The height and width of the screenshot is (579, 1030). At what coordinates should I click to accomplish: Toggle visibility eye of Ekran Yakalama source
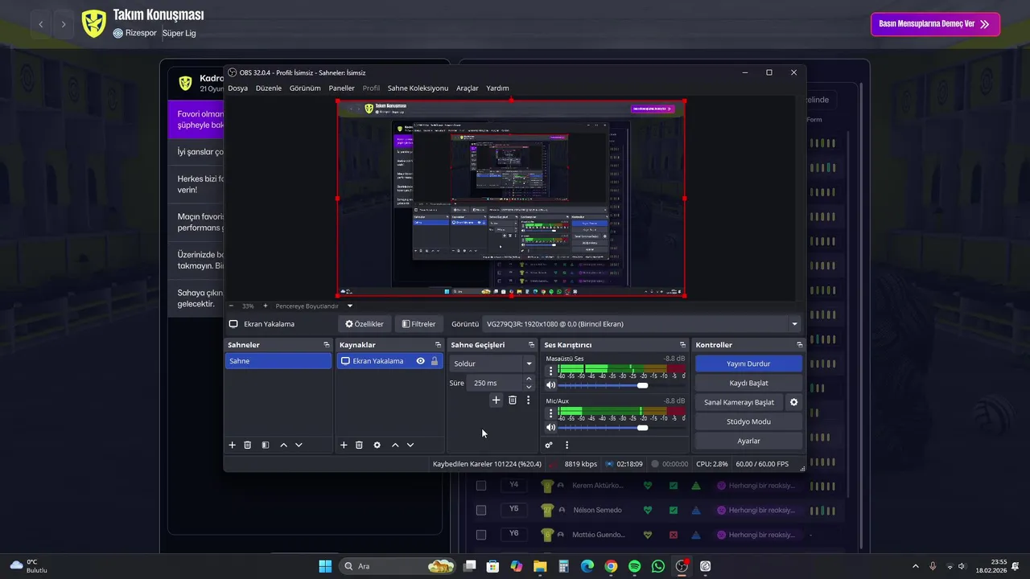click(x=420, y=361)
